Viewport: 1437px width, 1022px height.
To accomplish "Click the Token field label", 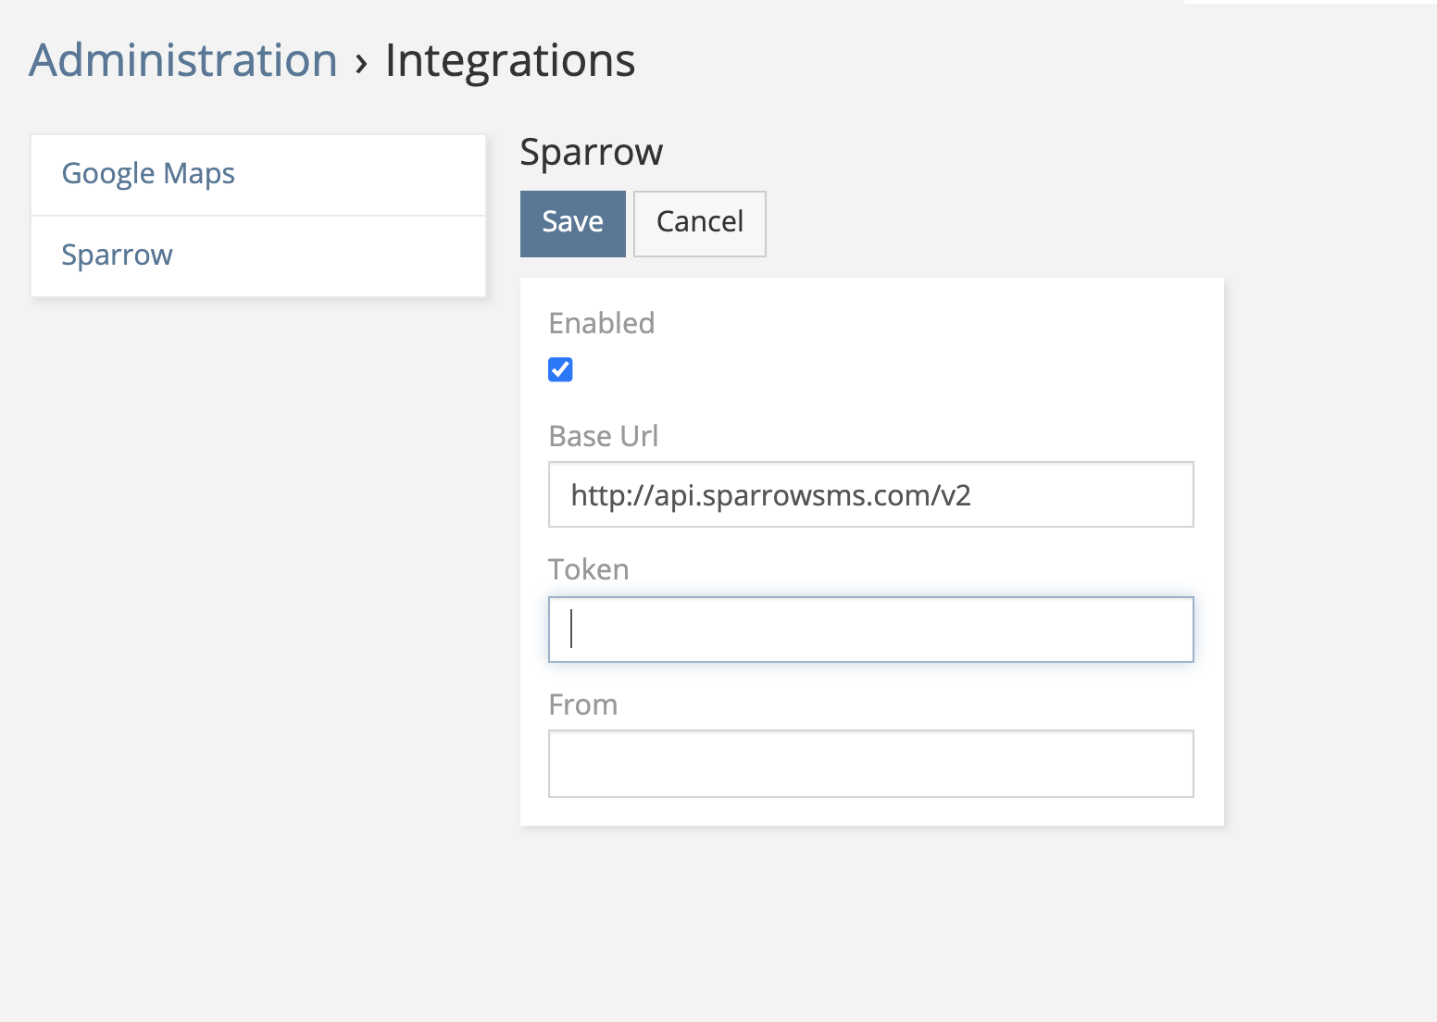I will click(x=588, y=569).
